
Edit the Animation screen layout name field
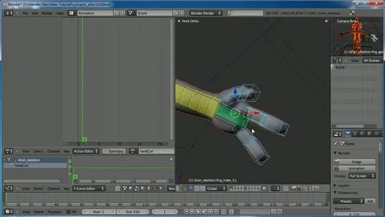[x=95, y=13]
